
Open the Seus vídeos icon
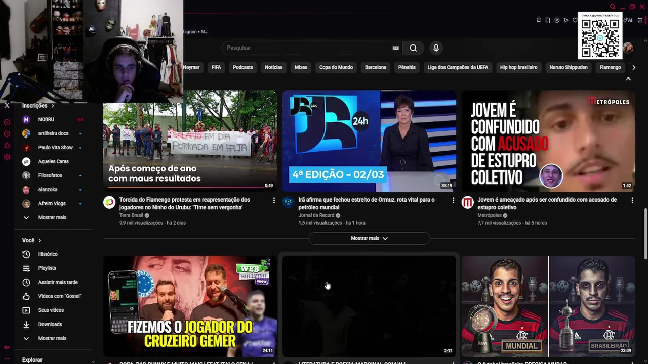click(26, 310)
